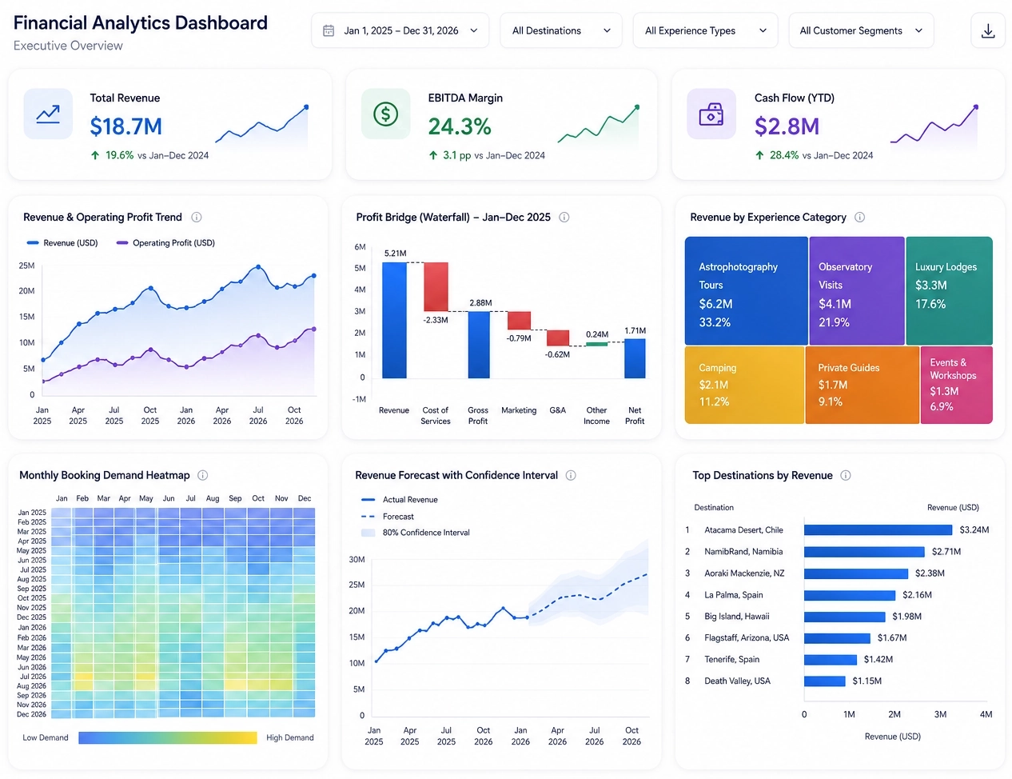Click the $3.24M value for Atacama Desert
1012x779 pixels.
pyautogui.click(x=974, y=529)
